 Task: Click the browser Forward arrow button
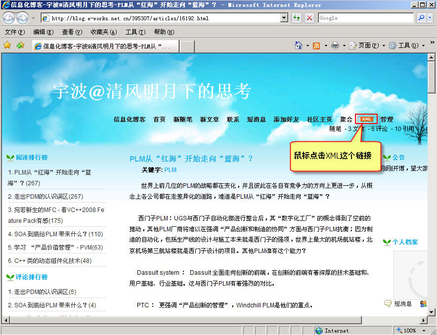(22, 18)
